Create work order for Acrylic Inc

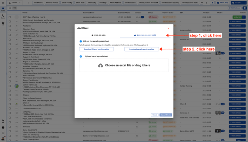235,26
